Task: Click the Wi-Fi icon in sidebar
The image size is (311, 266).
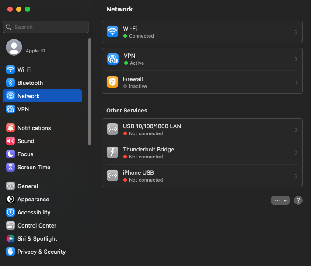Action: (10, 70)
